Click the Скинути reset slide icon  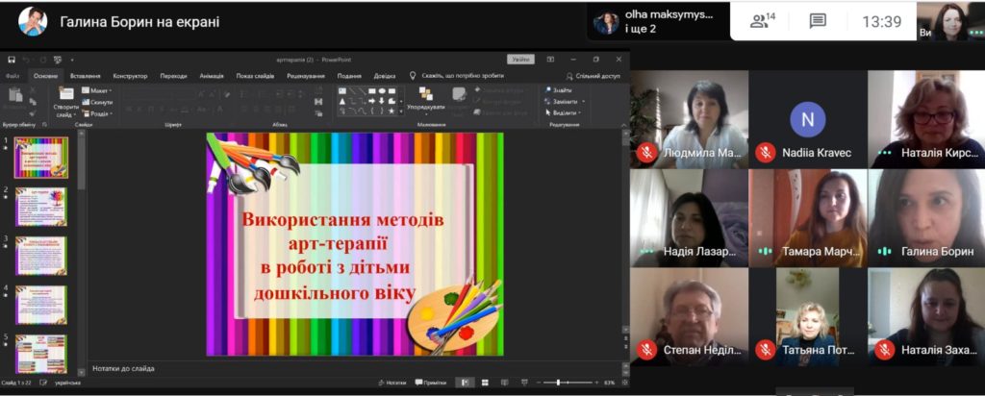point(97,102)
